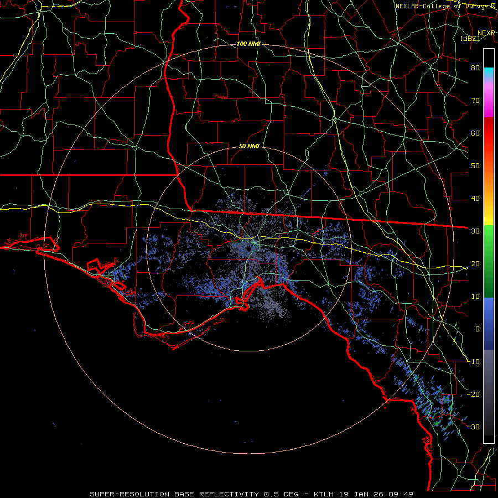
Task: Select the 70 value on dBZ scale
Action: (x=475, y=101)
